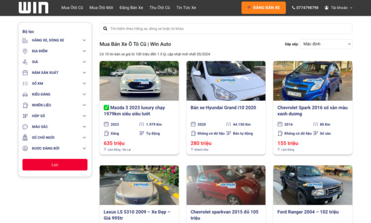
Task: Expand the Số chỗ ngồi filter chevron
Action: pos(84,137)
